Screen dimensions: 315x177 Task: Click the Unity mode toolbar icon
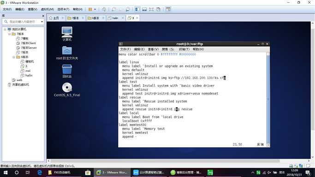[x=158, y=9]
